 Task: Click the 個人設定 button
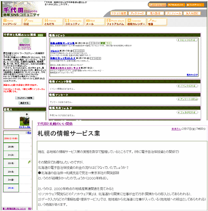[x=155, y=13]
